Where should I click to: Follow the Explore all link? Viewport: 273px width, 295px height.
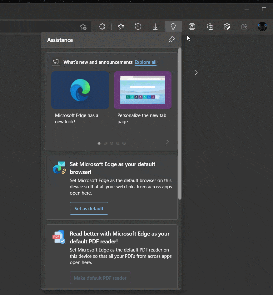146,62
